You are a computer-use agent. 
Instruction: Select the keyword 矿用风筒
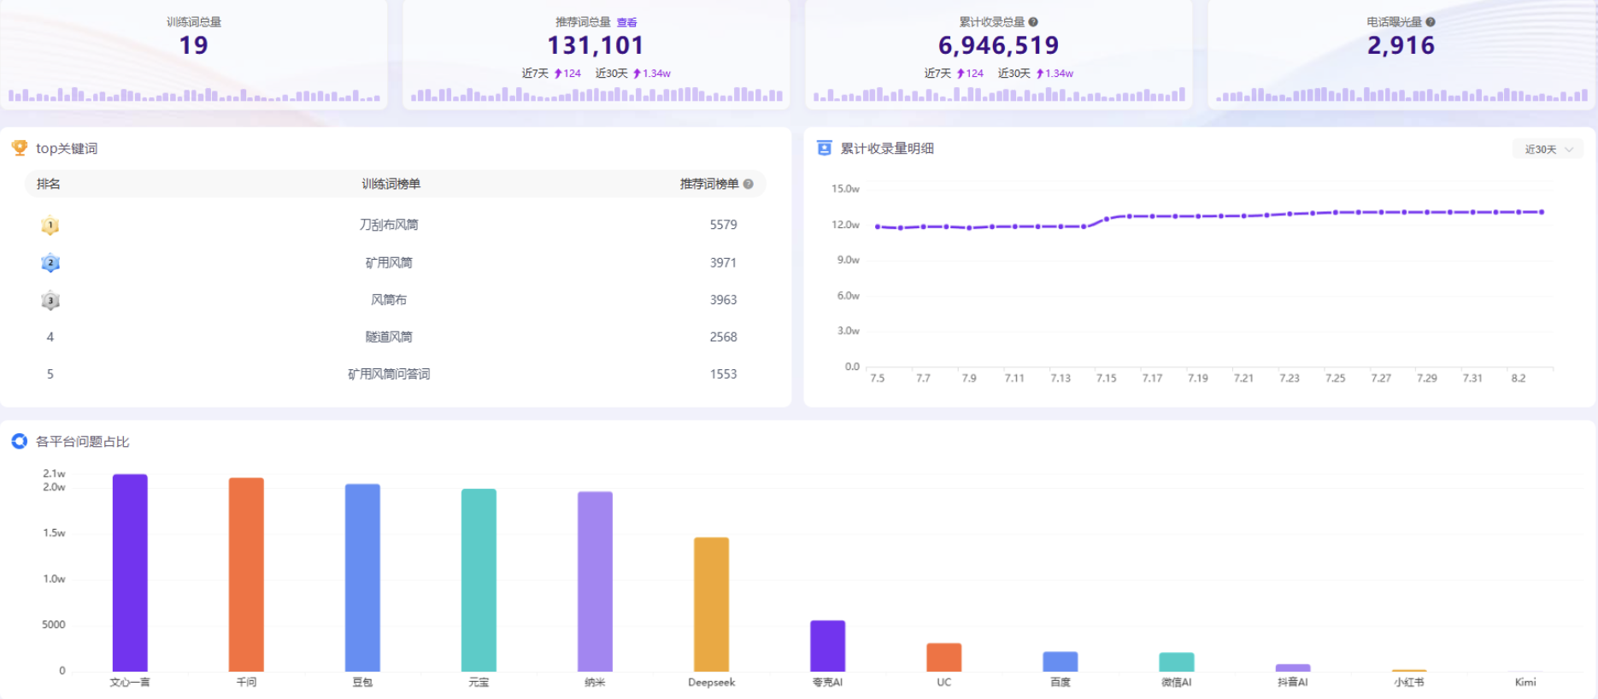coord(389,262)
